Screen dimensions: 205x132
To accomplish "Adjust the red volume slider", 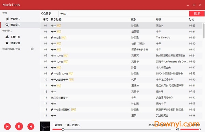I will click(x=190, y=129).
